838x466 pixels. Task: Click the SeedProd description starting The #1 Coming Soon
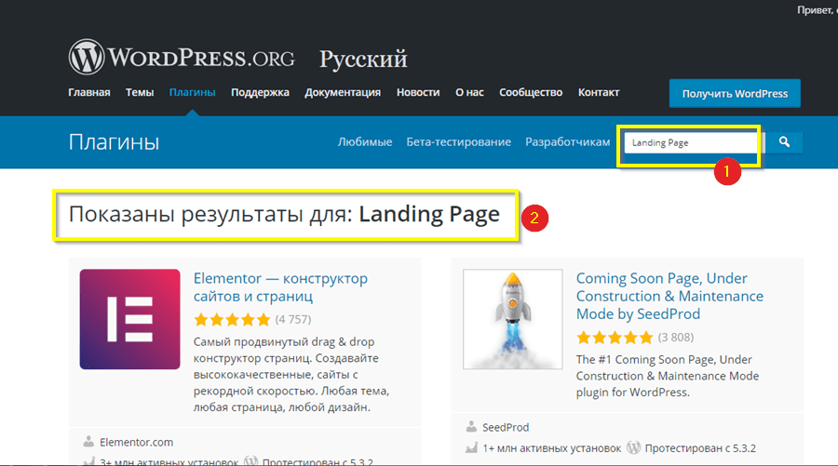click(x=668, y=376)
